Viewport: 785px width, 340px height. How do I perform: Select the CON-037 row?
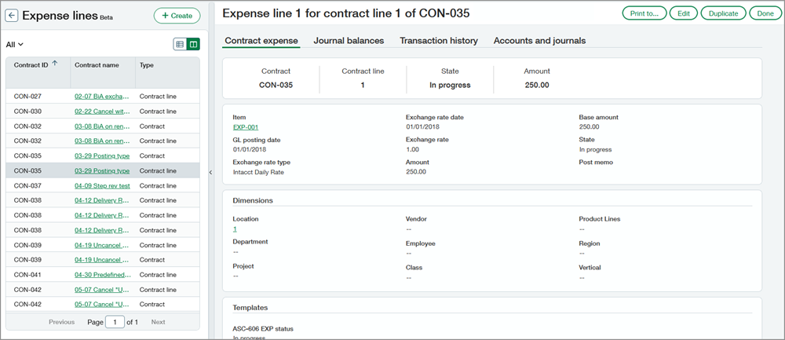[x=103, y=186]
